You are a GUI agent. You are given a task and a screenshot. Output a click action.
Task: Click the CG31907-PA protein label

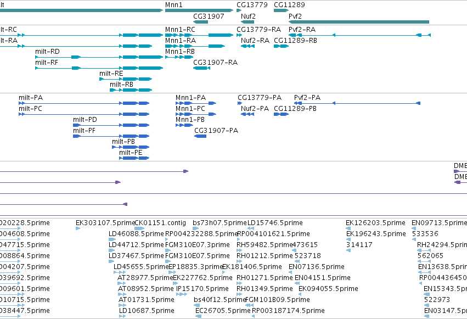point(216,131)
